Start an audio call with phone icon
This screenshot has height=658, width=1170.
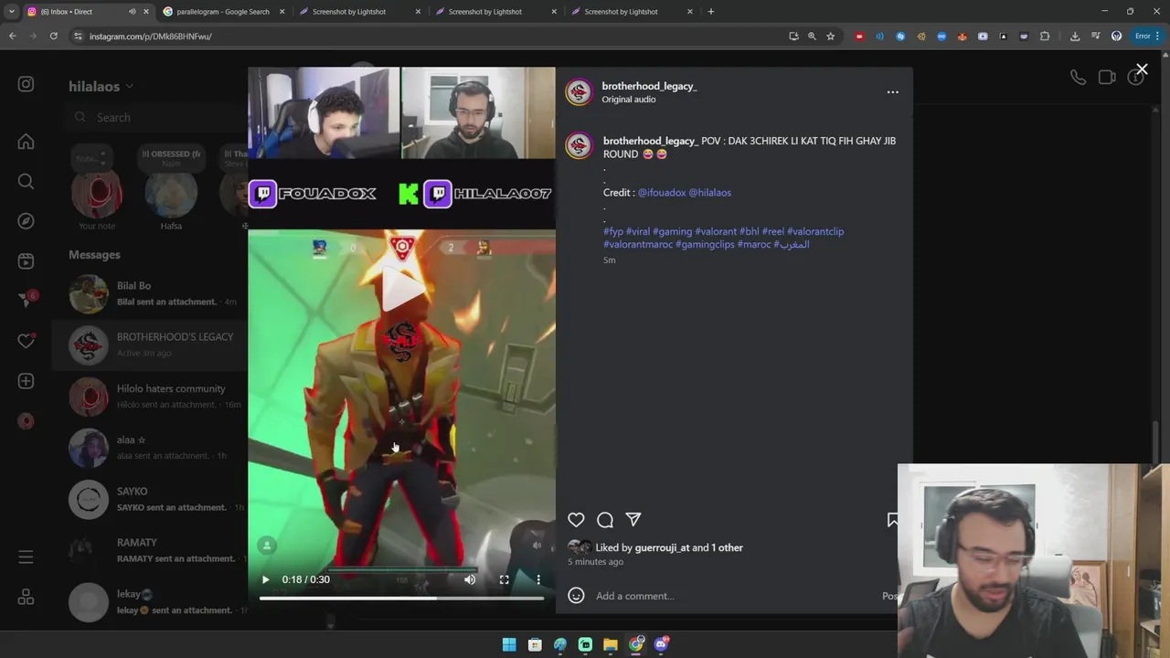[1078, 78]
